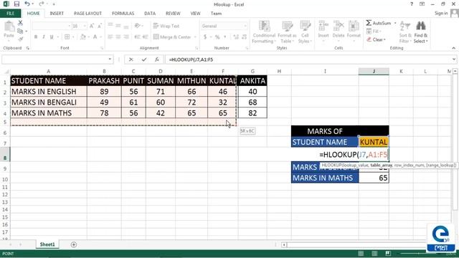Click the AutoSum sigma button
Viewport: 459px width, 258px height.
coord(378,23)
